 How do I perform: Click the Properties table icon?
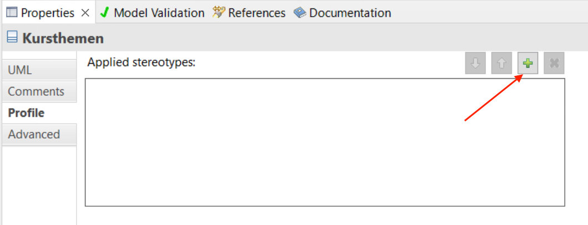pos(12,13)
